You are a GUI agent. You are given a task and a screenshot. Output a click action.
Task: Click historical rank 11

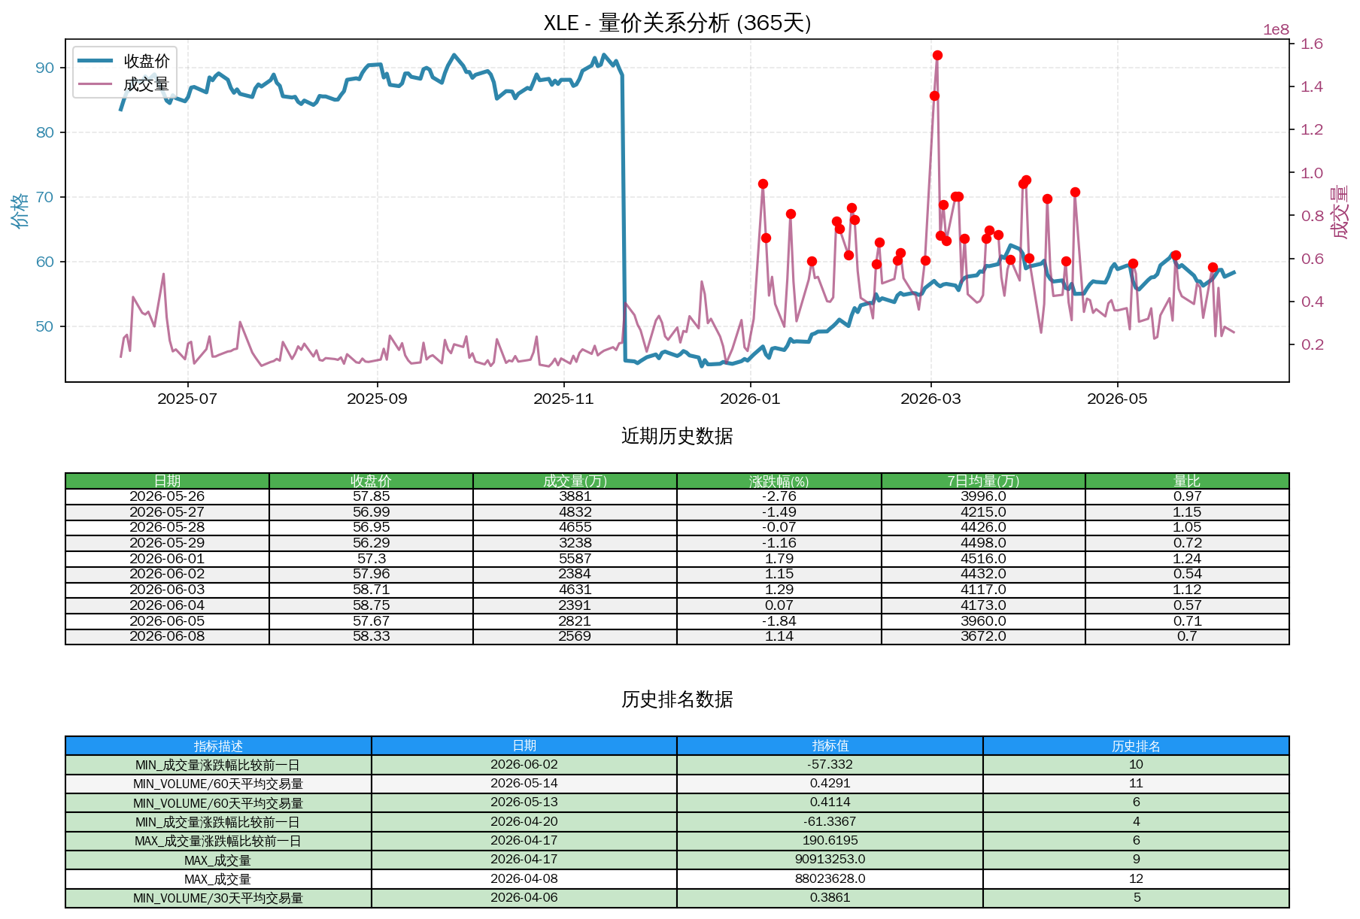[1136, 784]
